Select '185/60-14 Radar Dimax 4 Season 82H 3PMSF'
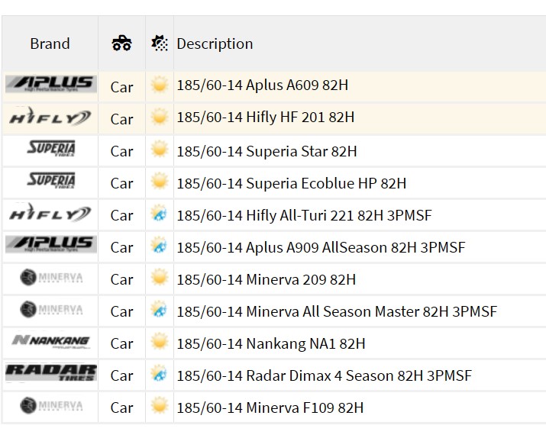 pyautogui.click(x=325, y=375)
